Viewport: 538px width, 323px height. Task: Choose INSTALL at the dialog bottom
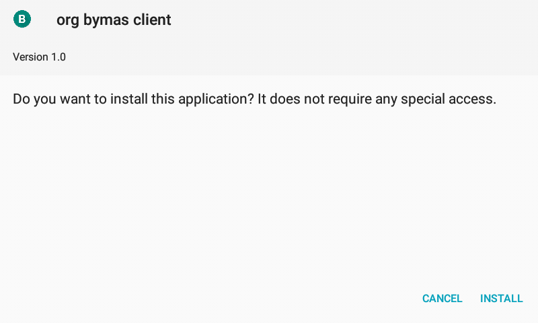(x=501, y=299)
